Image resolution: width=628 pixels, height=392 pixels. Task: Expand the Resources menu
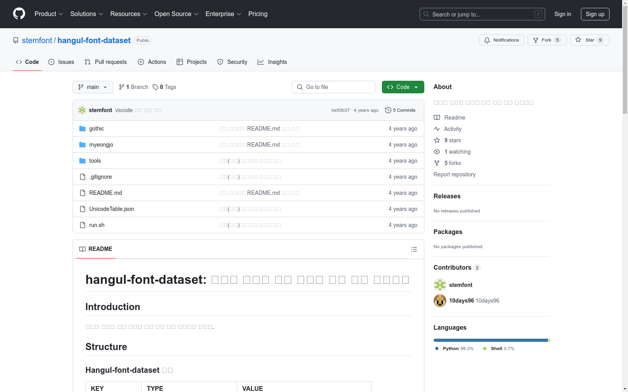point(129,14)
